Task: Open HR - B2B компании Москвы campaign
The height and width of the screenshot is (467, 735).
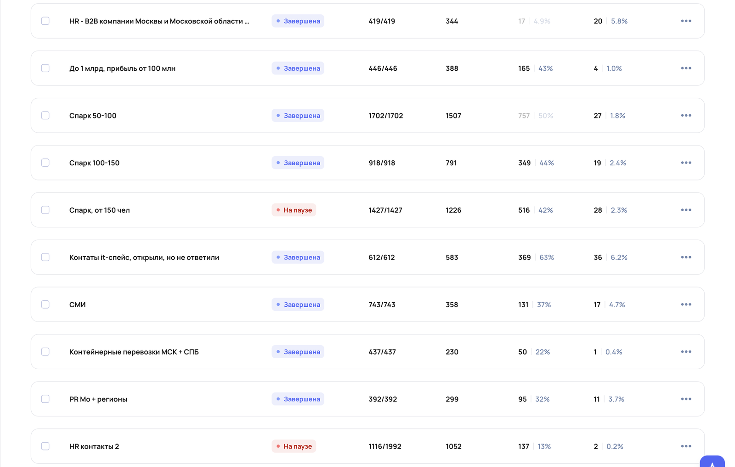Action: pos(159,21)
